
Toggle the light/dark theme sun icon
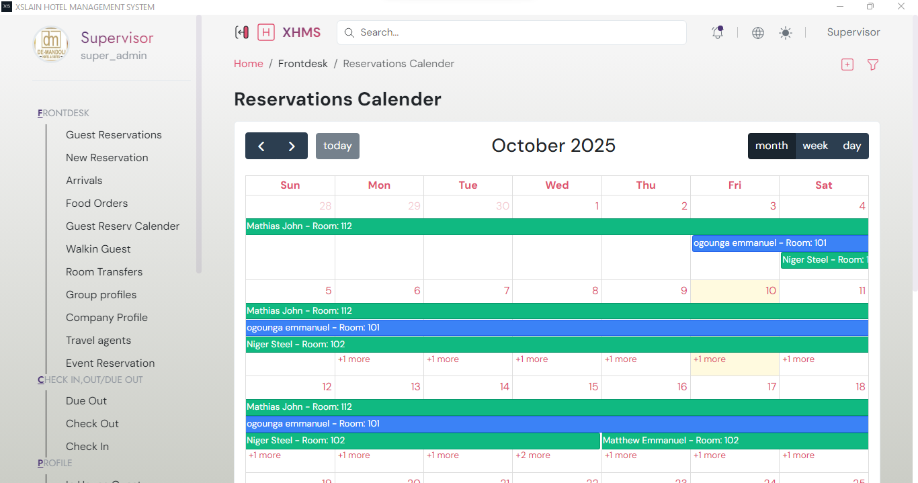[786, 33]
